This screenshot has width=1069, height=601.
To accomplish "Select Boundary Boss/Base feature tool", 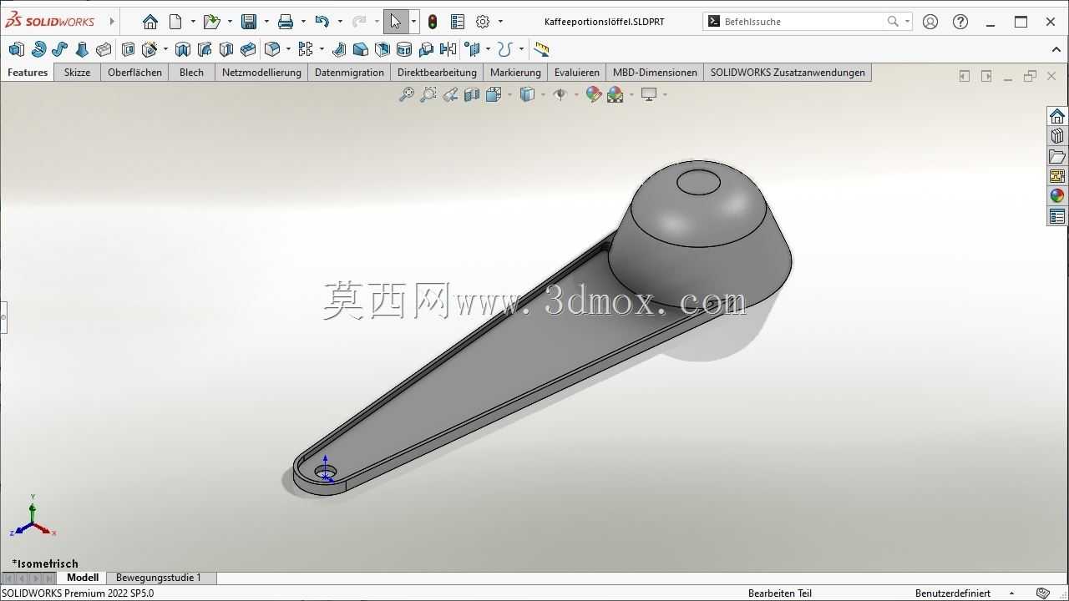I will [104, 49].
